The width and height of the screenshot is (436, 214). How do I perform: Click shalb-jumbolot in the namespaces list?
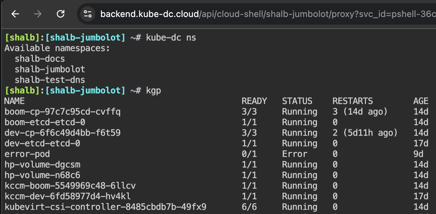(x=50, y=69)
